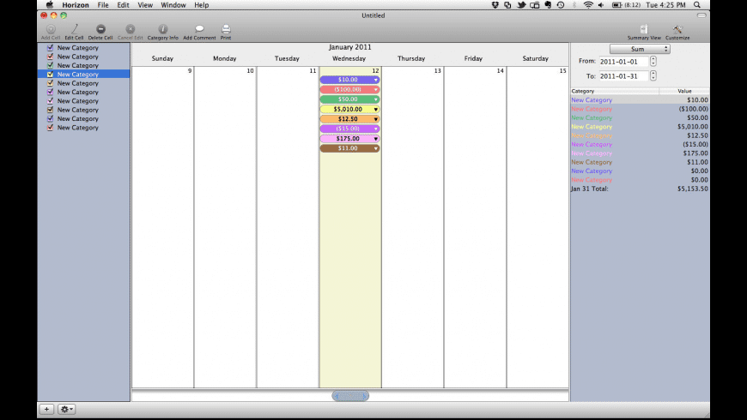Click the Wi-Fi status icon
Screen dimensions: 747x420
588,5
